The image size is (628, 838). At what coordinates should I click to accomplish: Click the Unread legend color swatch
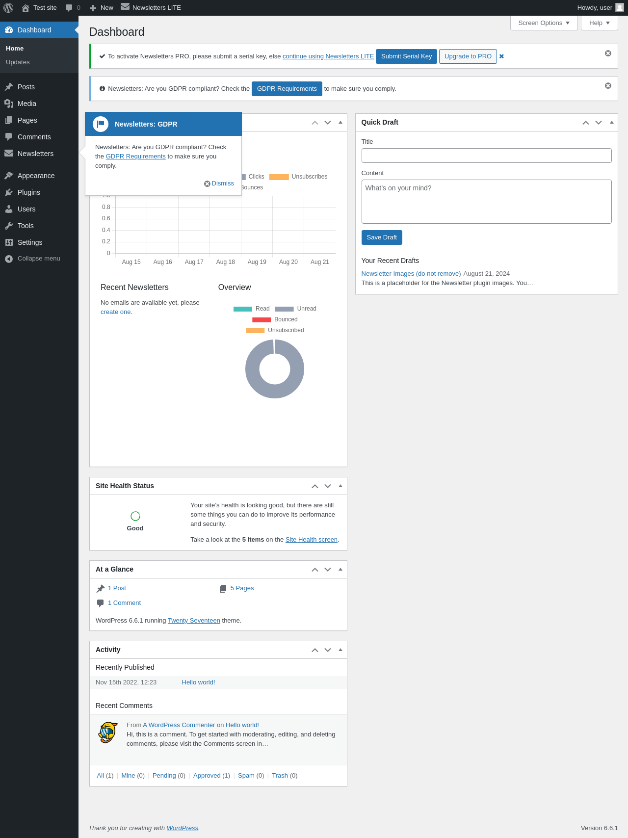tap(284, 309)
